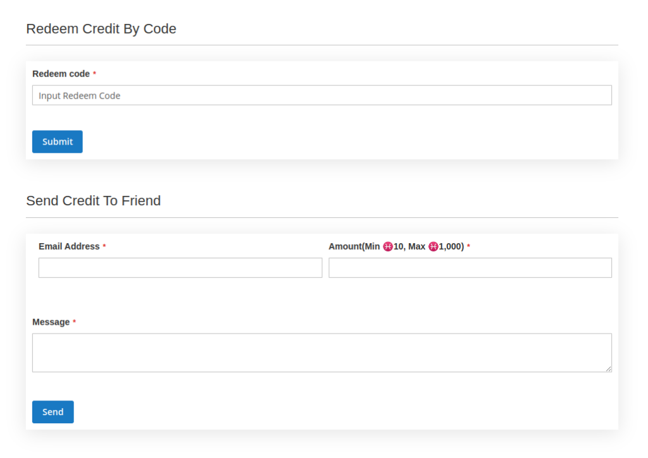Click the 'Send Credit To Friend' heading

pyautogui.click(x=94, y=201)
